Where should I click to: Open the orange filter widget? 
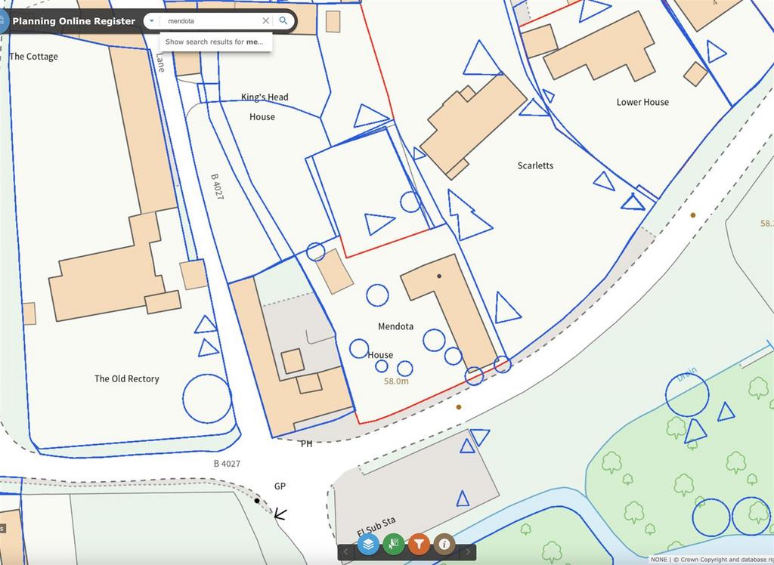419,545
